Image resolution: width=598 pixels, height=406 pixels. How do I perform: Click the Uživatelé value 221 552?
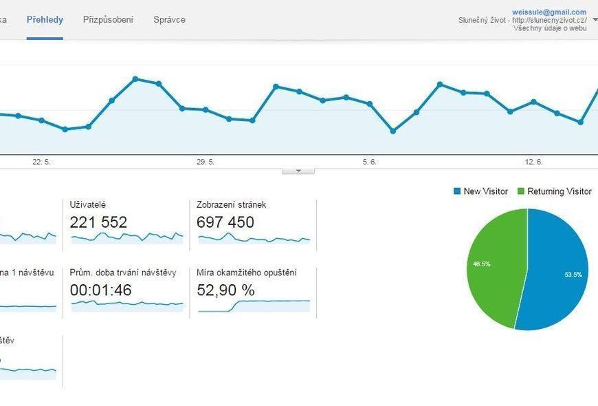[x=98, y=222]
